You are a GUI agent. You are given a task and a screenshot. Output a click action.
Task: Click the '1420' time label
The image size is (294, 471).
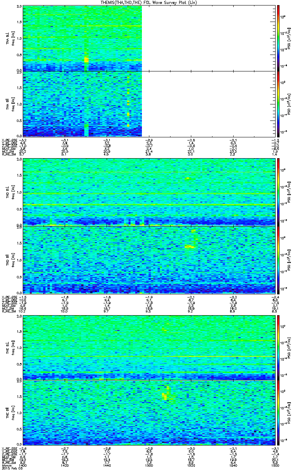click(x=65, y=465)
